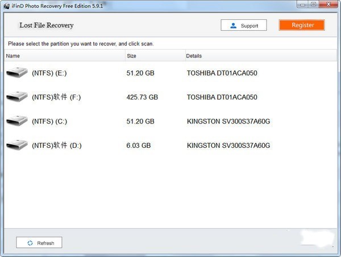Viewport: 341px width, 257px height.
Task: Click the 51.20 GB size in C: row
Action: click(x=140, y=122)
